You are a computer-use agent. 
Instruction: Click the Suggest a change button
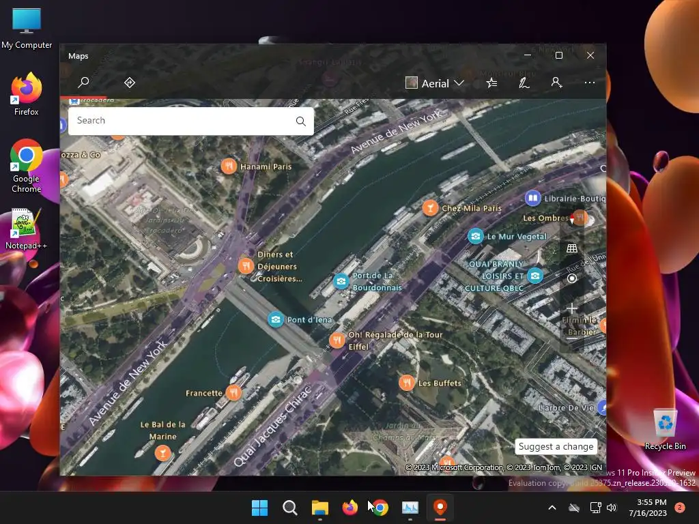tap(556, 446)
